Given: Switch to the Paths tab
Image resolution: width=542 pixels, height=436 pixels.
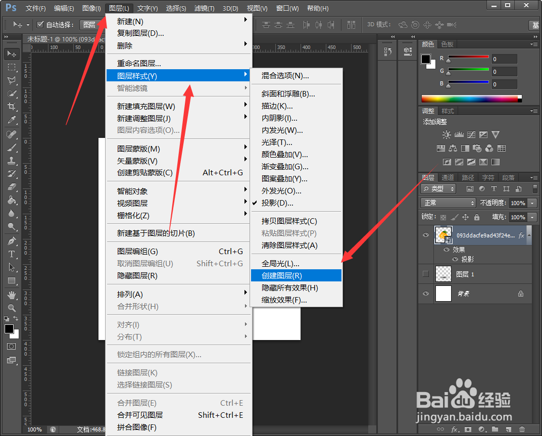Looking at the screenshot, I should pos(468,177).
